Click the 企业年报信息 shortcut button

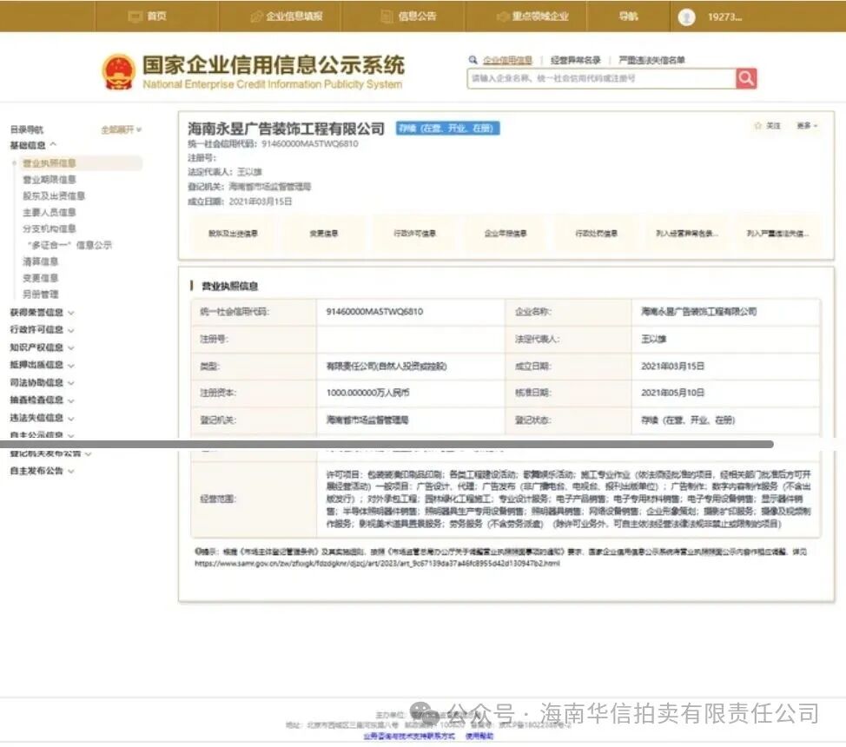coord(506,233)
